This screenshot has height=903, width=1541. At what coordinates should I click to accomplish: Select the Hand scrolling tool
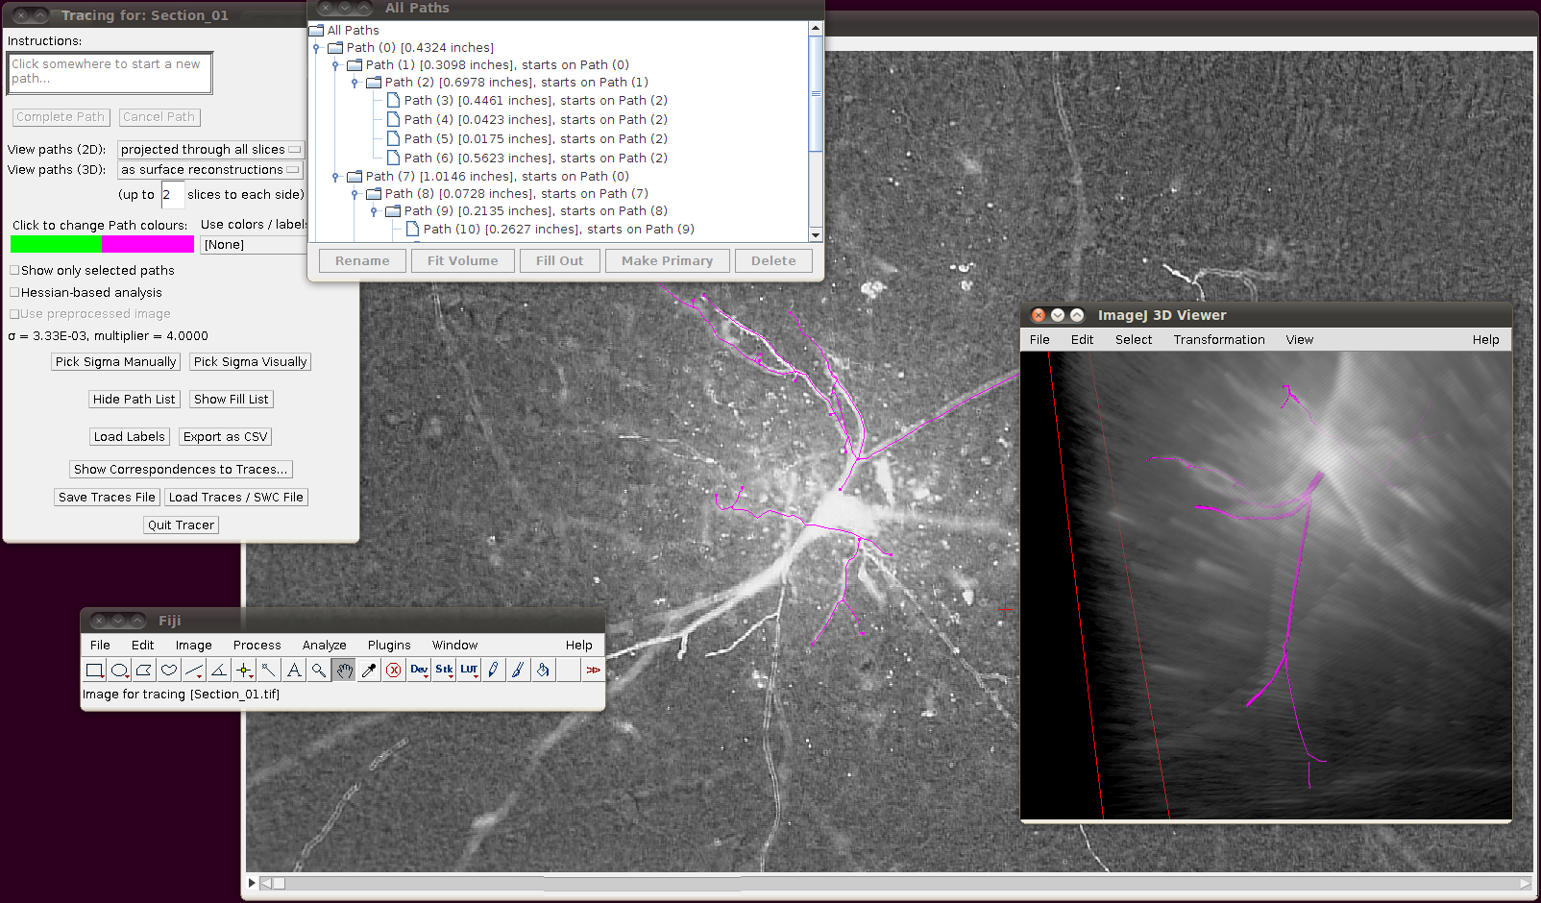344,671
